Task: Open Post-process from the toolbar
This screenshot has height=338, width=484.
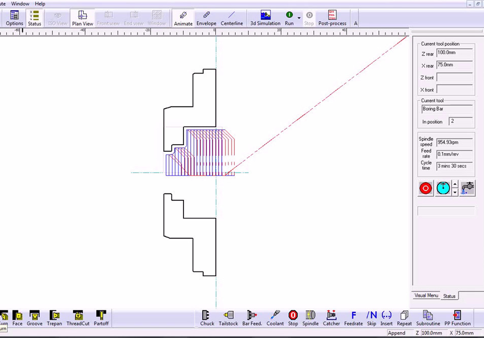Action: pyautogui.click(x=332, y=18)
